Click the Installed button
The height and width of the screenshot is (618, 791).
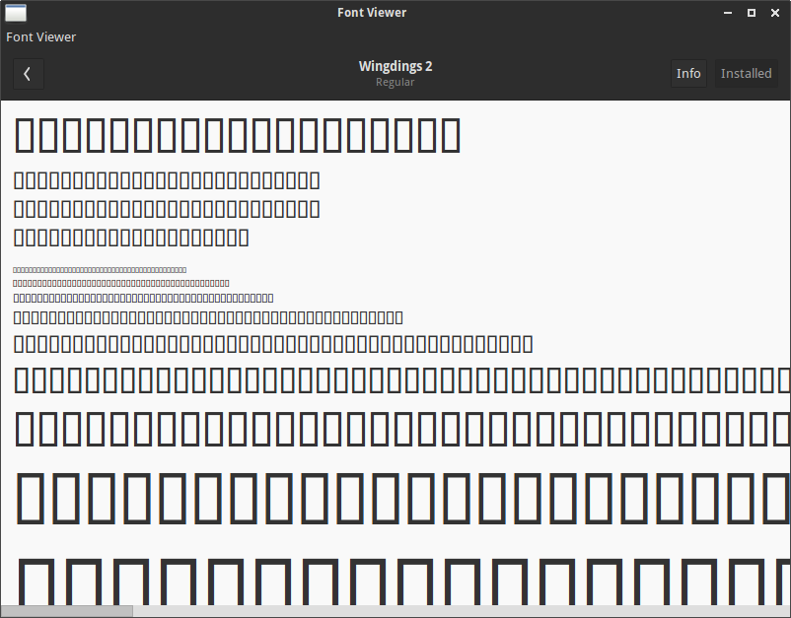[x=746, y=74]
